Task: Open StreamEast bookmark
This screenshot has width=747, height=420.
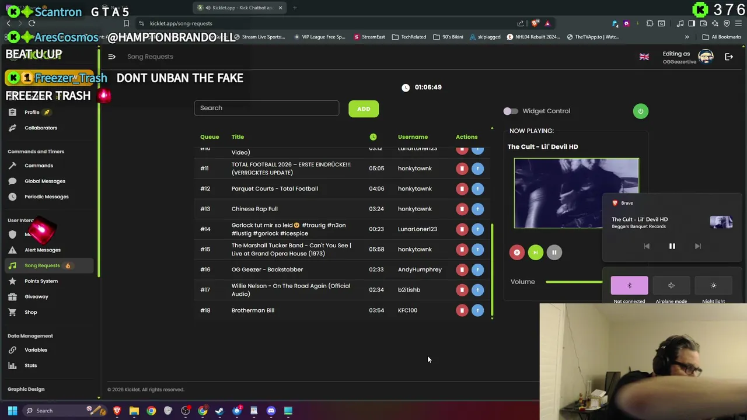Action: coord(369,37)
